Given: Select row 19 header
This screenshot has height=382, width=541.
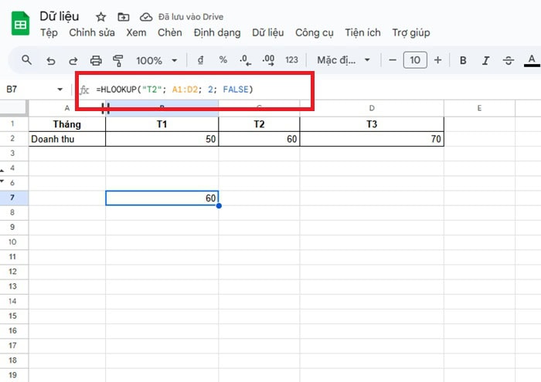Looking at the screenshot, I should [12, 375].
